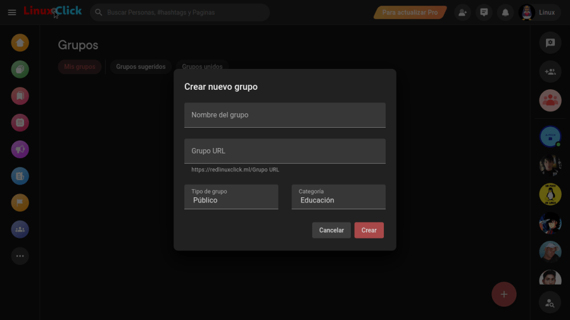Open notifications bell icon
The image size is (570, 320).
click(505, 13)
